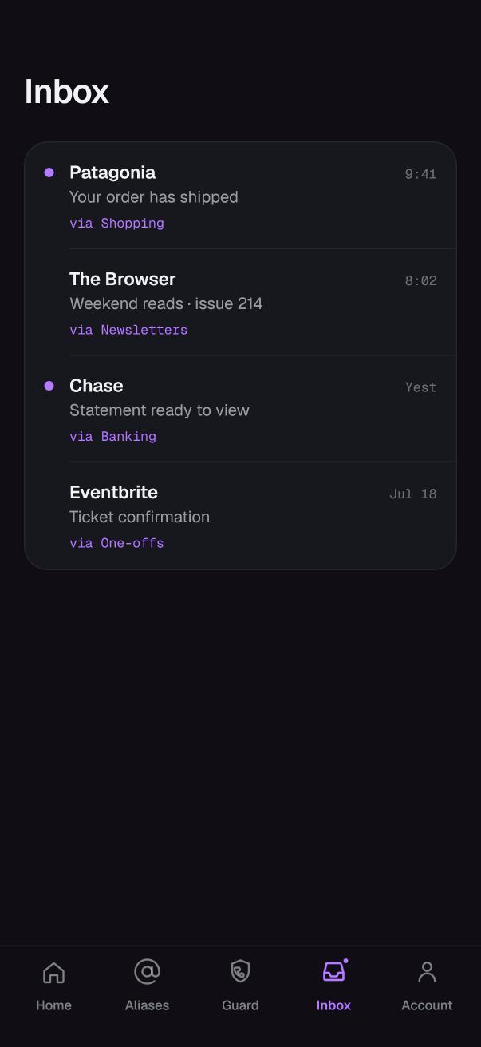Open the Chase statement message

click(240, 409)
